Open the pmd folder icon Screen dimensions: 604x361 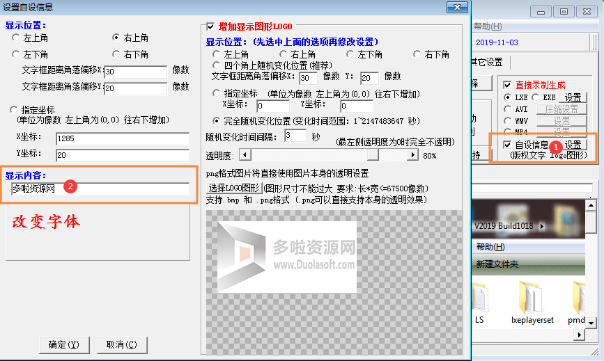[x=579, y=298]
